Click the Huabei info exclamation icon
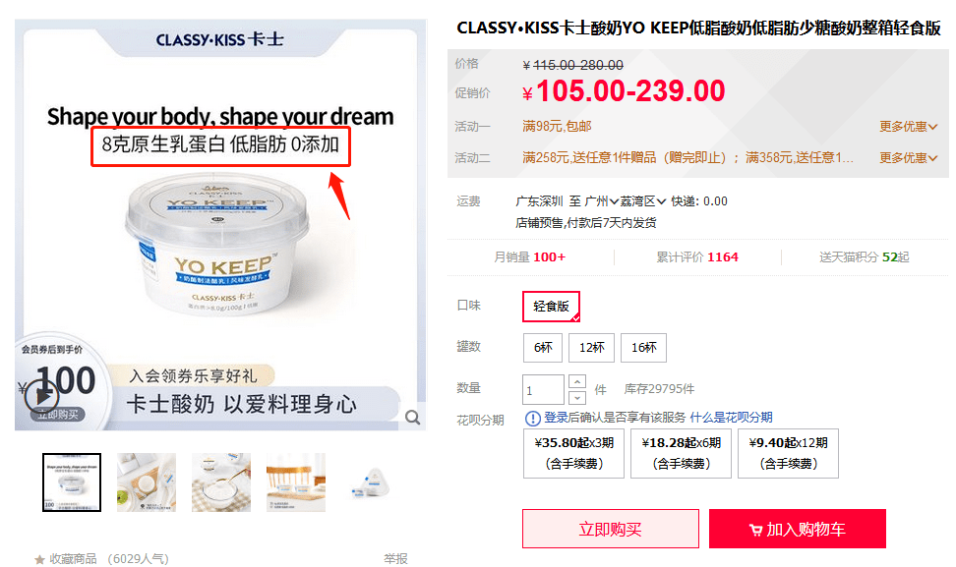The height and width of the screenshot is (567, 956). [x=532, y=418]
